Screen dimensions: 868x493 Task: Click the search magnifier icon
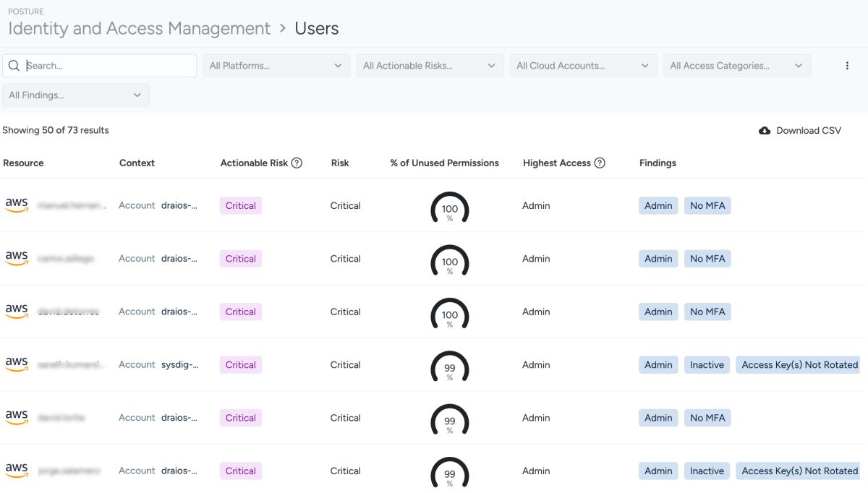coord(14,66)
